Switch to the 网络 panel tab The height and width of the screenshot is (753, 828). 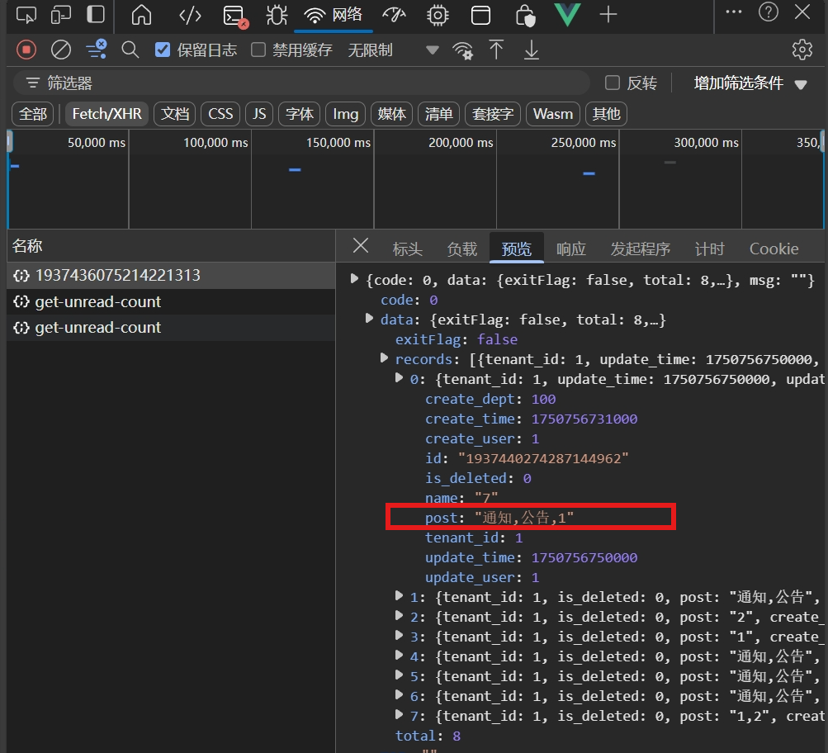334,16
